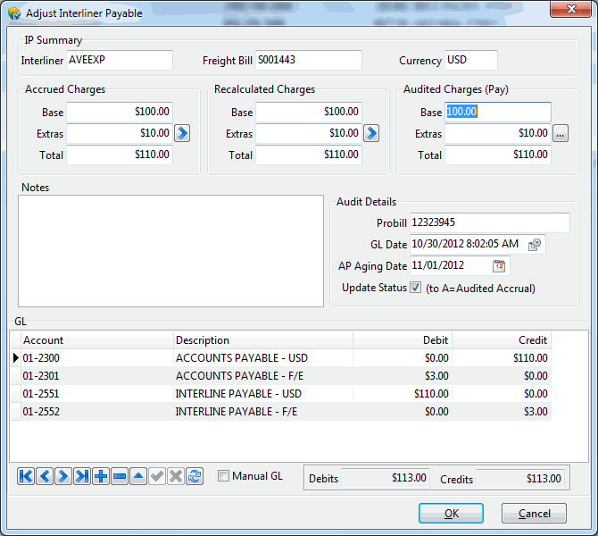
Task: Click the Audited Charges Base field
Action: (498, 112)
